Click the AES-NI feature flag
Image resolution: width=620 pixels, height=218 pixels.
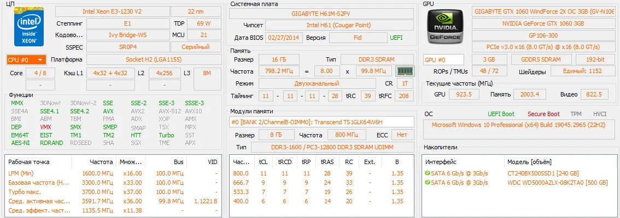[20, 143]
